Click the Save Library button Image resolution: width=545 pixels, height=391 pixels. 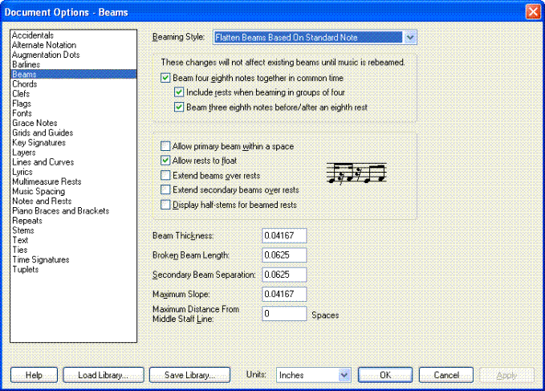pos(189,375)
